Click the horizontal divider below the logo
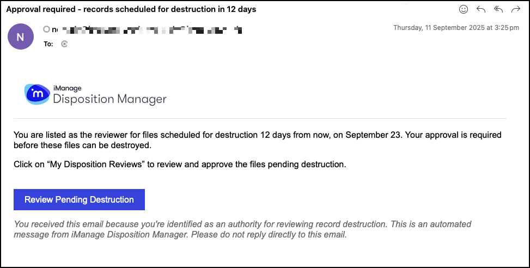 (x=260, y=118)
